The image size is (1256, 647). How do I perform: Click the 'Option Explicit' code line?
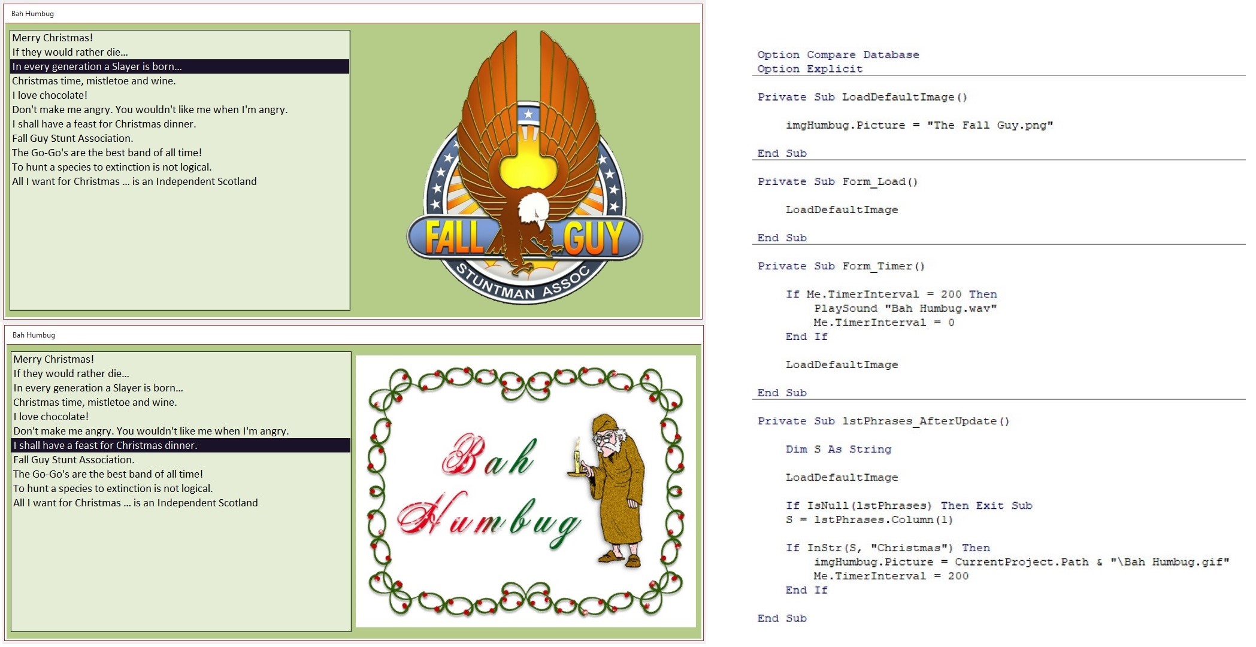coord(810,69)
